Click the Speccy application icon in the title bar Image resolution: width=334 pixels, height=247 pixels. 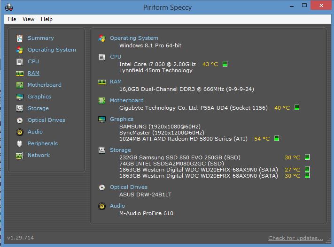pos(8,7)
